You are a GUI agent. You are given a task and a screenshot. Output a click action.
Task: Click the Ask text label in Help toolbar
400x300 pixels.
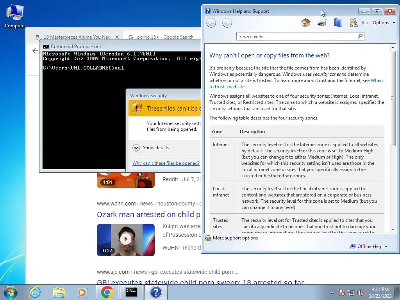tap(365, 23)
